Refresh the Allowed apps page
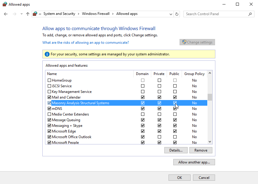The image size is (258, 184). click(177, 14)
